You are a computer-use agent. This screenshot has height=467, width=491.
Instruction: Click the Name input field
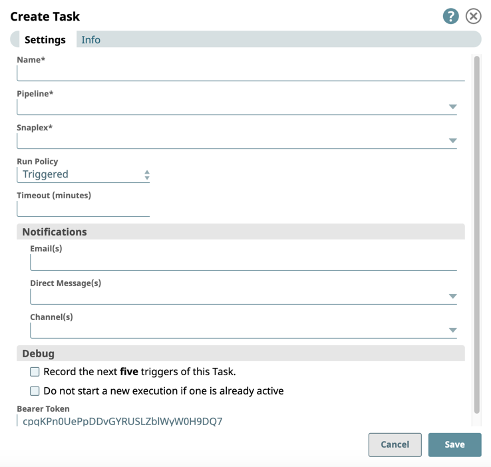coord(240,73)
